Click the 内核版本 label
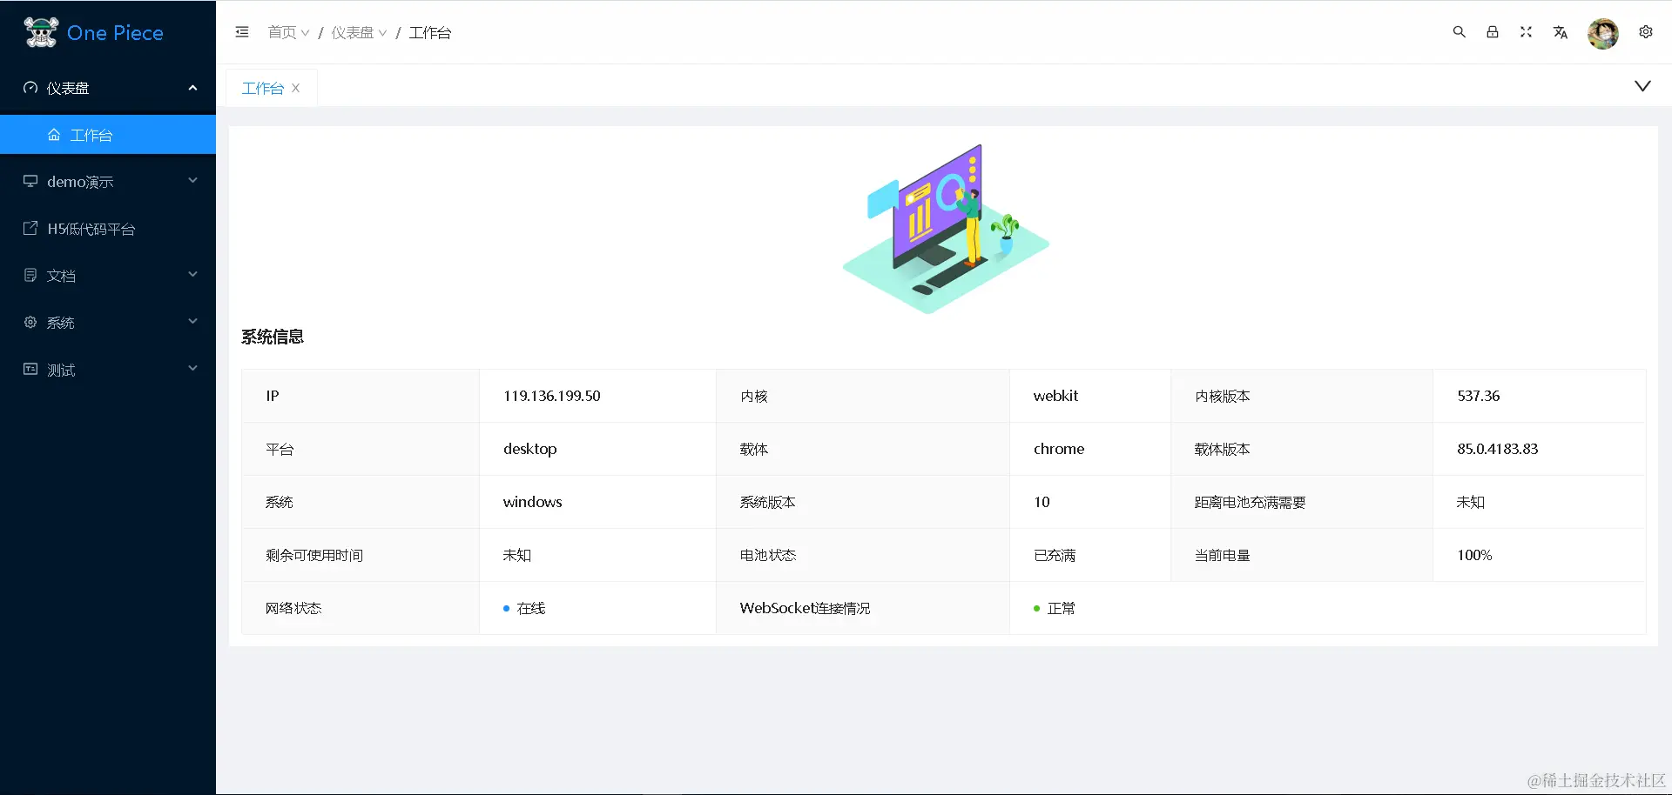 click(1222, 396)
